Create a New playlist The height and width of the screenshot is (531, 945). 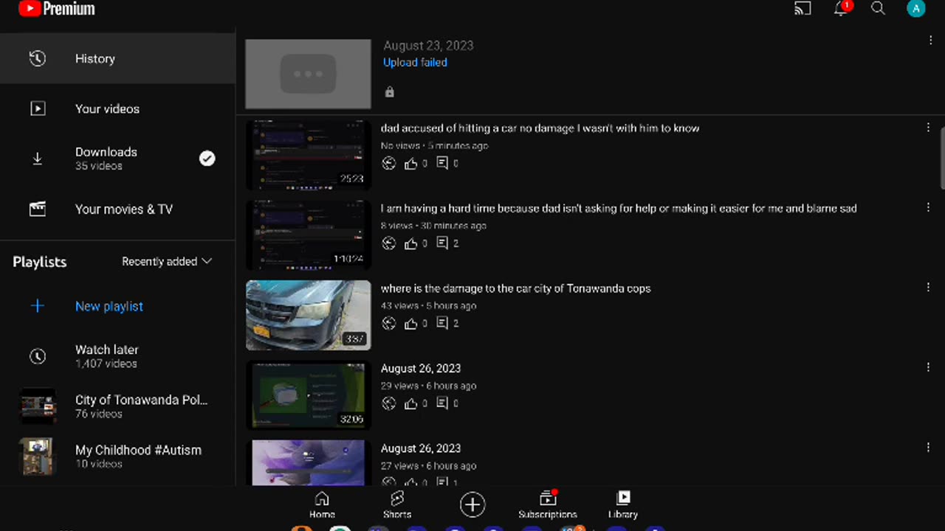[x=109, y=306]
